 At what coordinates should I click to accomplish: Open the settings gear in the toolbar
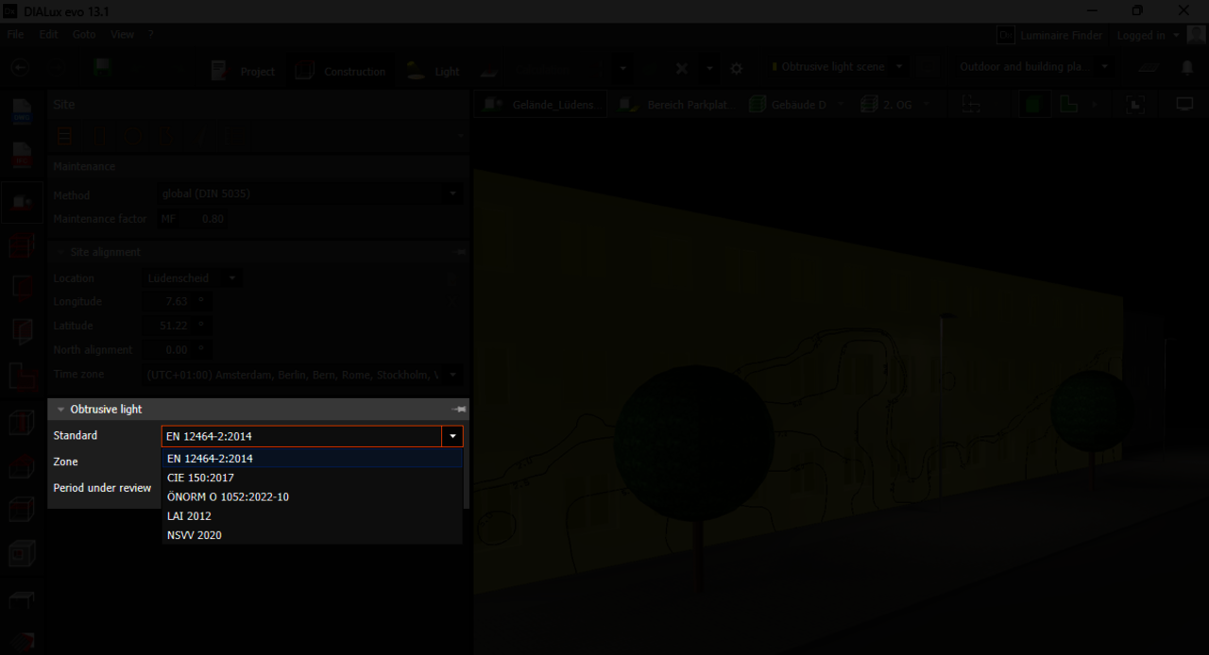(737, 69)
